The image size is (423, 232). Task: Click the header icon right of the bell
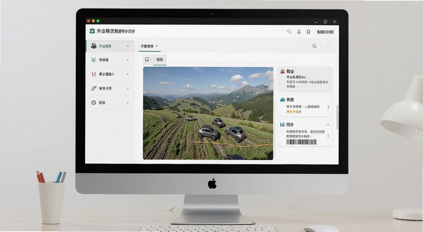[x=308, y=32]
